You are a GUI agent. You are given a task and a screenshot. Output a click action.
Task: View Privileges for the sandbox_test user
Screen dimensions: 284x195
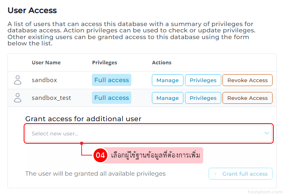point(203,98)
